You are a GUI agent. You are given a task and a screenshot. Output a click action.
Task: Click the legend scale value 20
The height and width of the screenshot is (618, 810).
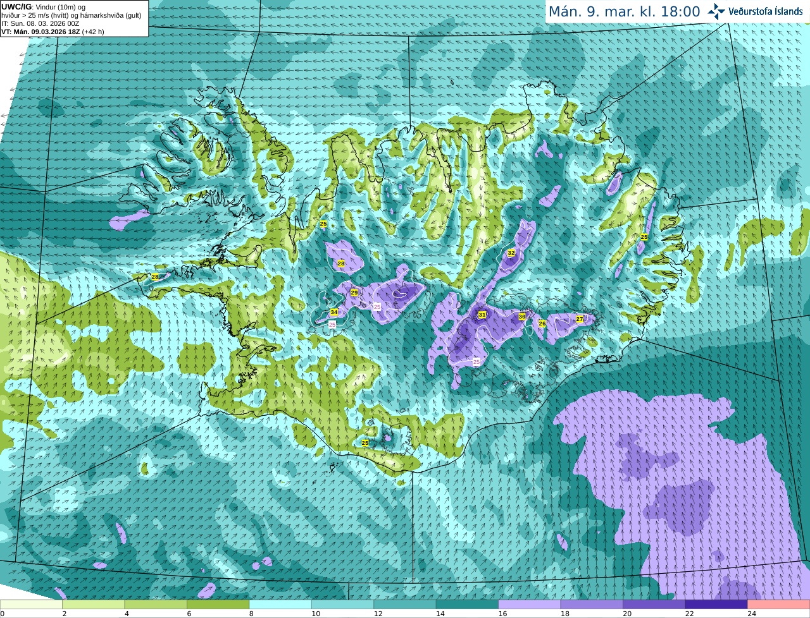point(627,614)
